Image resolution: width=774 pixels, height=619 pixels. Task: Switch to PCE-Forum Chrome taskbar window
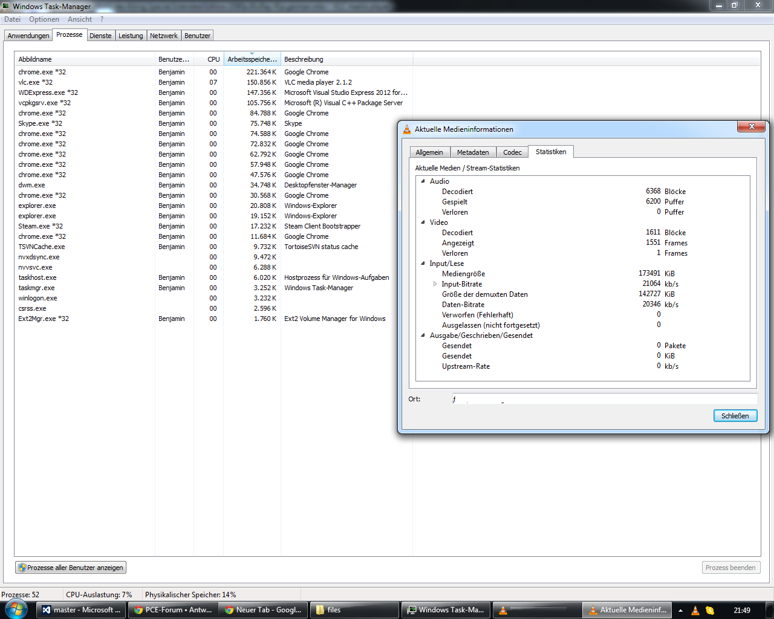point(174,610)
